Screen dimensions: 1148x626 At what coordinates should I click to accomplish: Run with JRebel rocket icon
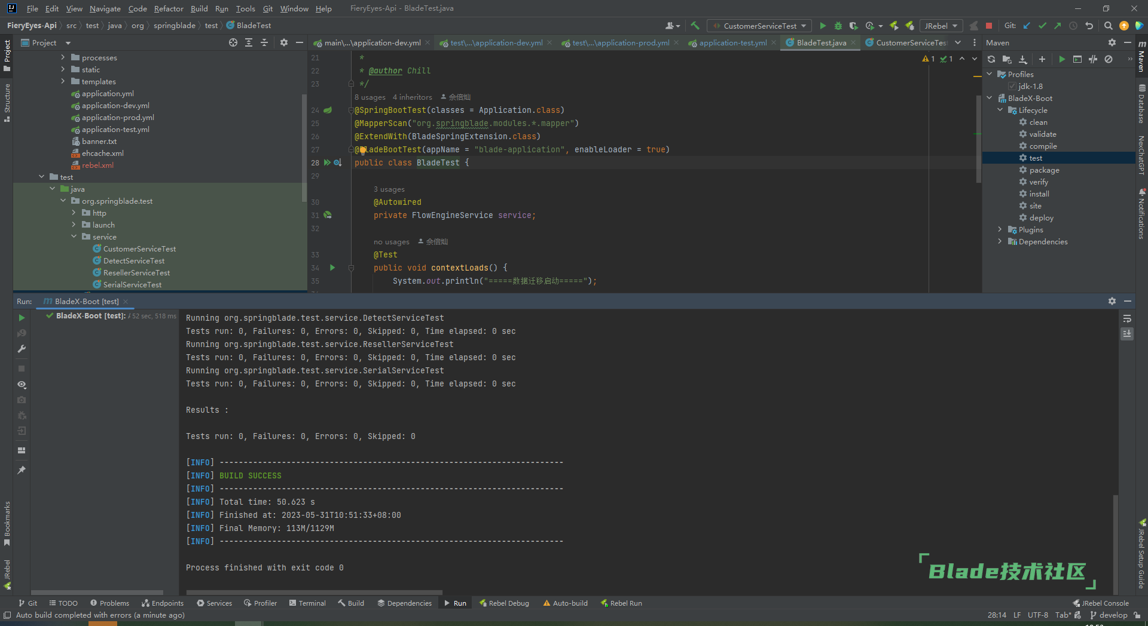[x=894, y=26]
